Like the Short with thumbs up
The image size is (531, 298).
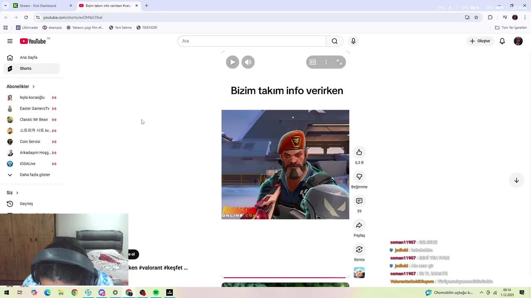(x=359, y=152)
